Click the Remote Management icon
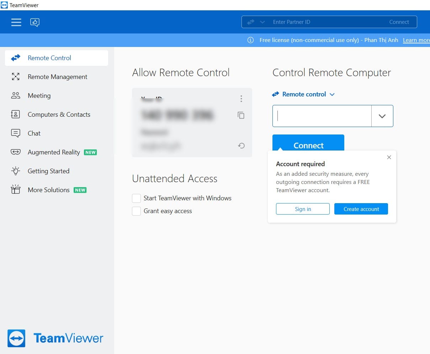The height and width of the screenshot is (354, 430). point(16,76)
